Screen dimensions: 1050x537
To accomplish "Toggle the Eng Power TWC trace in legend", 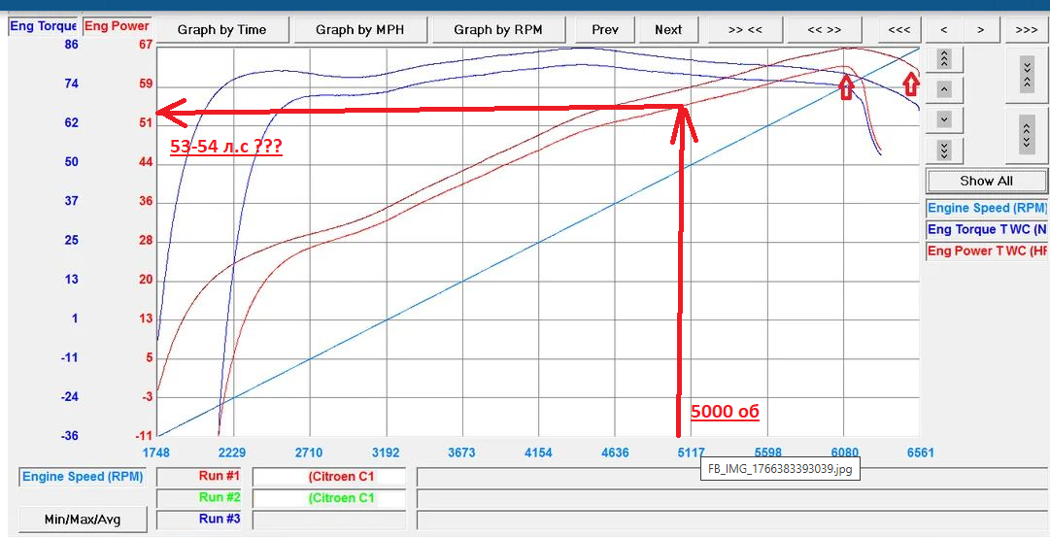I will tap(987, 252).
